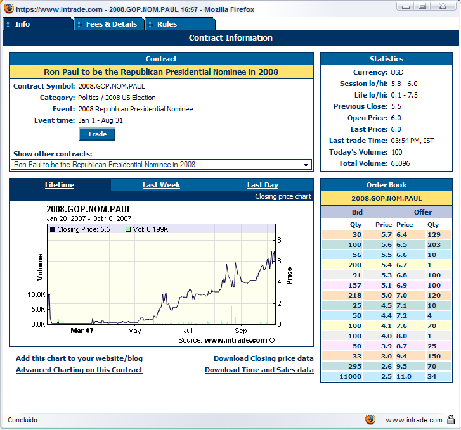Click the Firefox icon in the status bar
Image resolution: width=461 pixels, height=430 pixels.
(x=370, y=419)
